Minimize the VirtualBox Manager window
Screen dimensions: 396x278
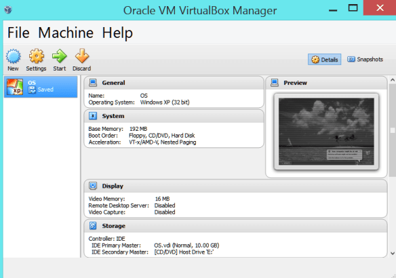pyautogui.click(x=333, y=10)
